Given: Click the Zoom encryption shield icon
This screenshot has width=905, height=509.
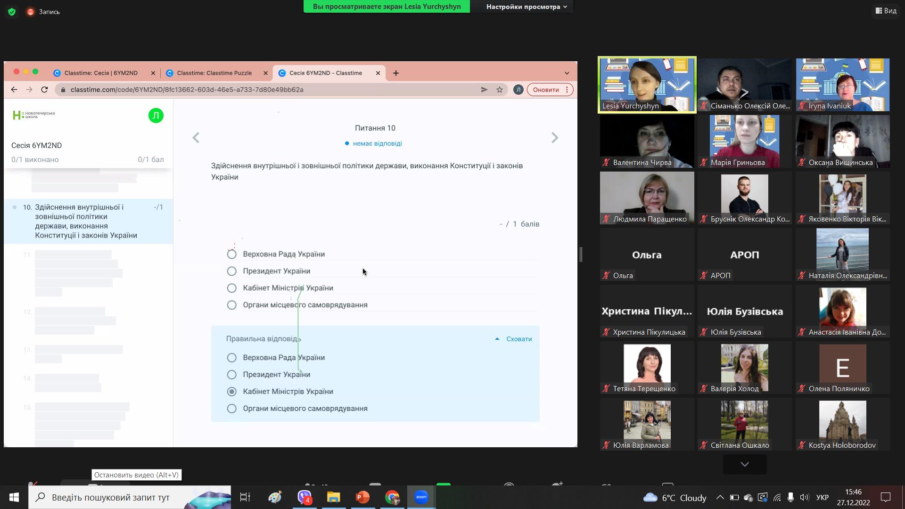Looking at the screenshot, I should (12, 12).
